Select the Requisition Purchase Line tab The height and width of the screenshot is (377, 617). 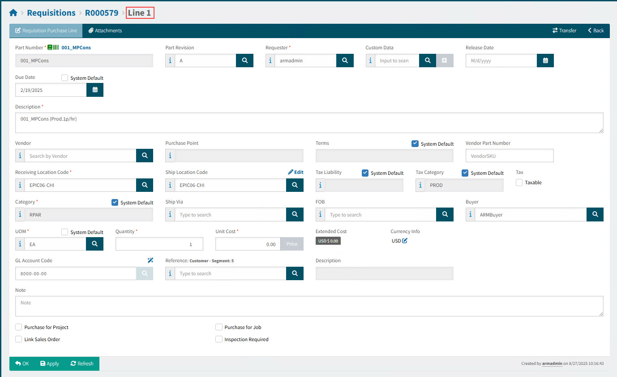click(46, 30)
